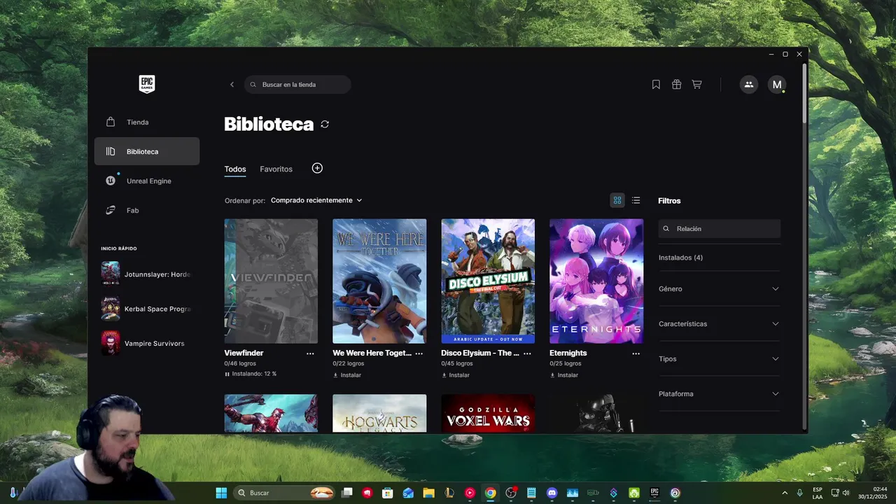Click the Epic Games logo
This screenshot has height=504, width=896.
[146, 84]
